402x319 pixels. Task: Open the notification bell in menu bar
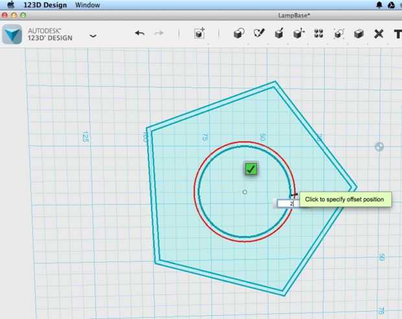click(x=379, y=5)
